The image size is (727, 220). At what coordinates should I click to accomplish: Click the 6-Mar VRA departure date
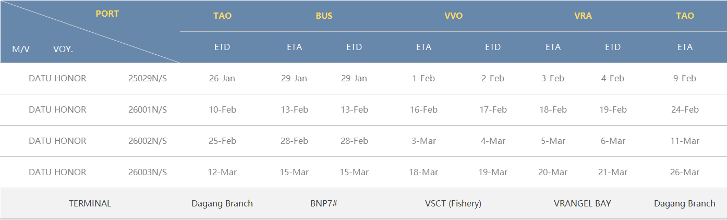click(x=613, y=141)
